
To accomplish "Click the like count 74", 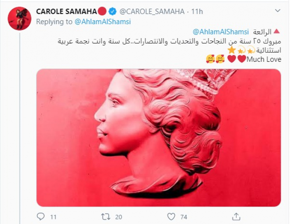I will point(184,217).
